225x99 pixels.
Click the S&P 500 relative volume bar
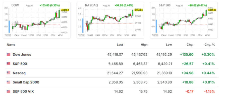(x=156, y=26)
